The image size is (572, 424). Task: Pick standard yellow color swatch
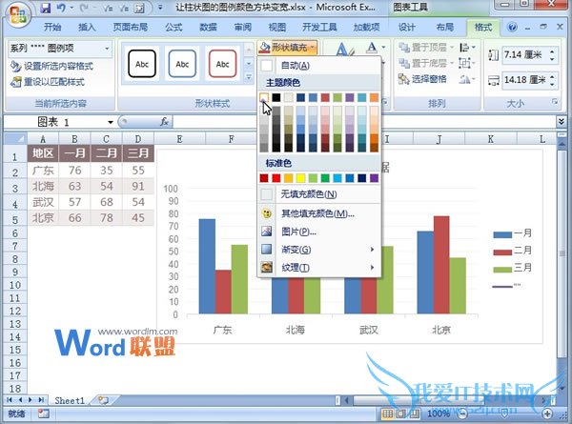[x=300, y=178]
